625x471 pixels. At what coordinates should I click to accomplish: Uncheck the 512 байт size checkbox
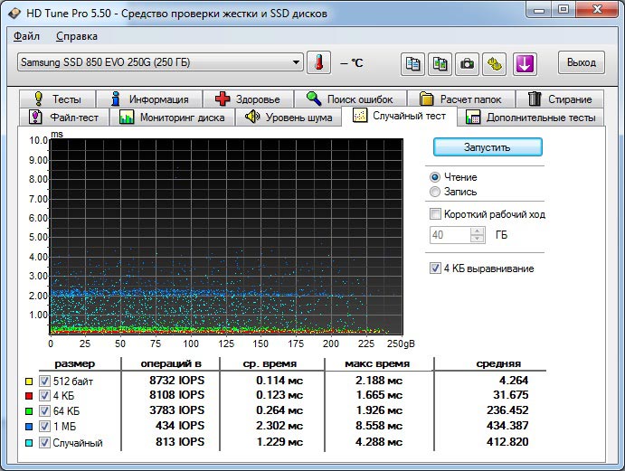point(44,381)
